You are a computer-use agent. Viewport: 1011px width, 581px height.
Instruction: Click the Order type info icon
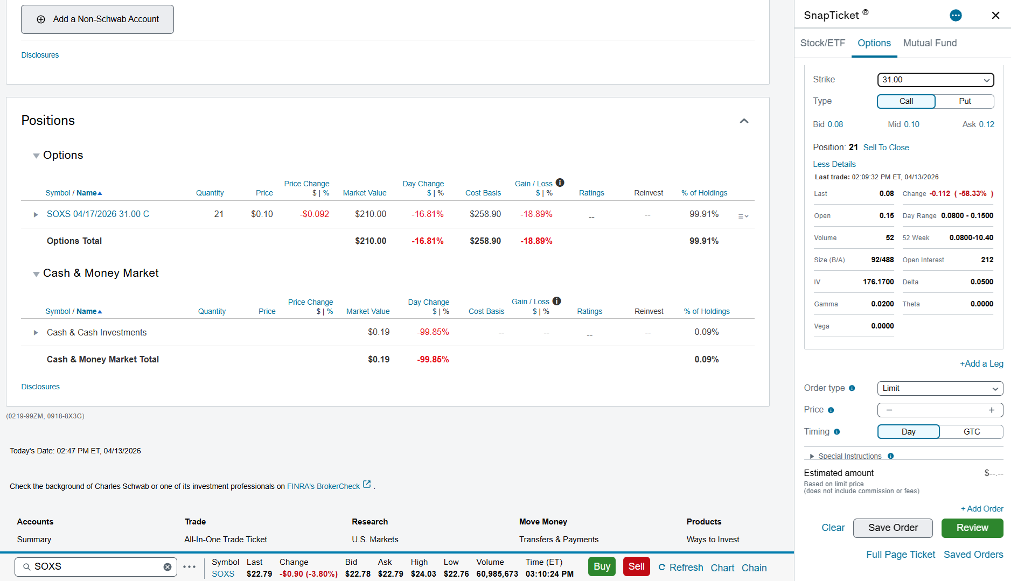[852, 388]
